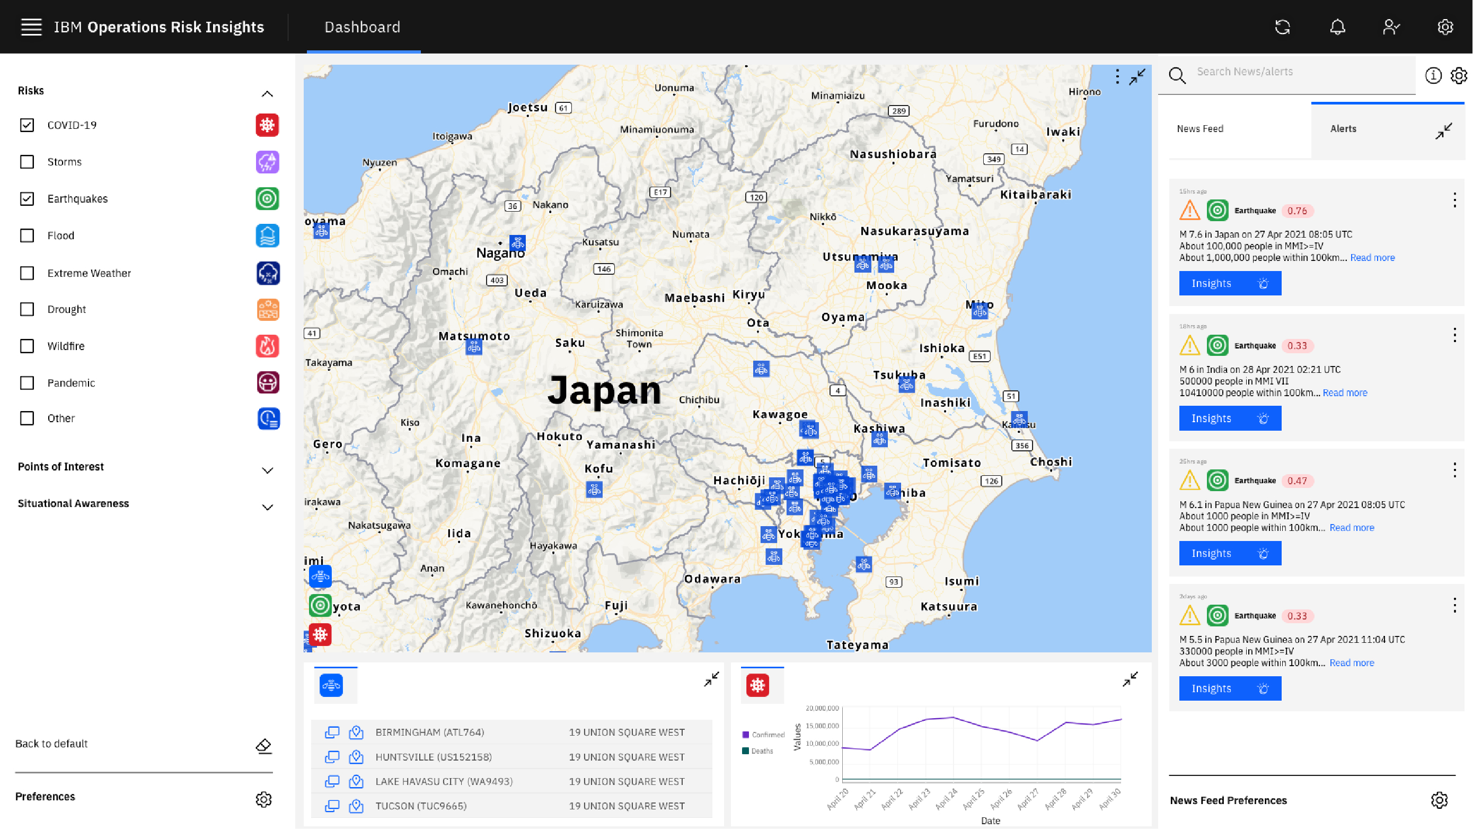Collapse the map with the minimize arrows
Screen dimensions: 1473x829
1137,77
